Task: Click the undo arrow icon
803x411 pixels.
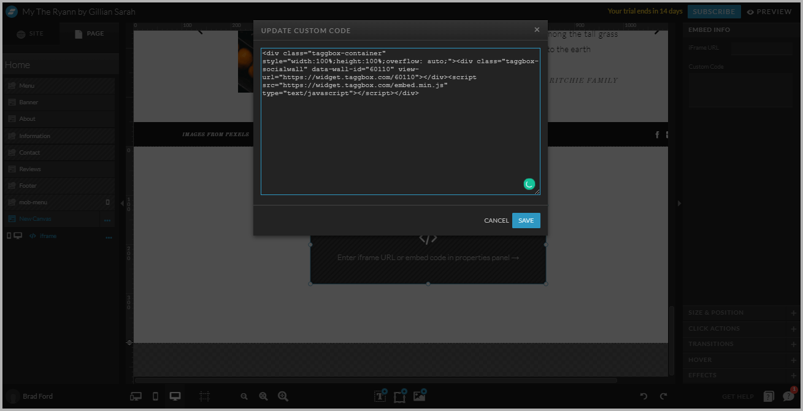Action: point(644,396)
